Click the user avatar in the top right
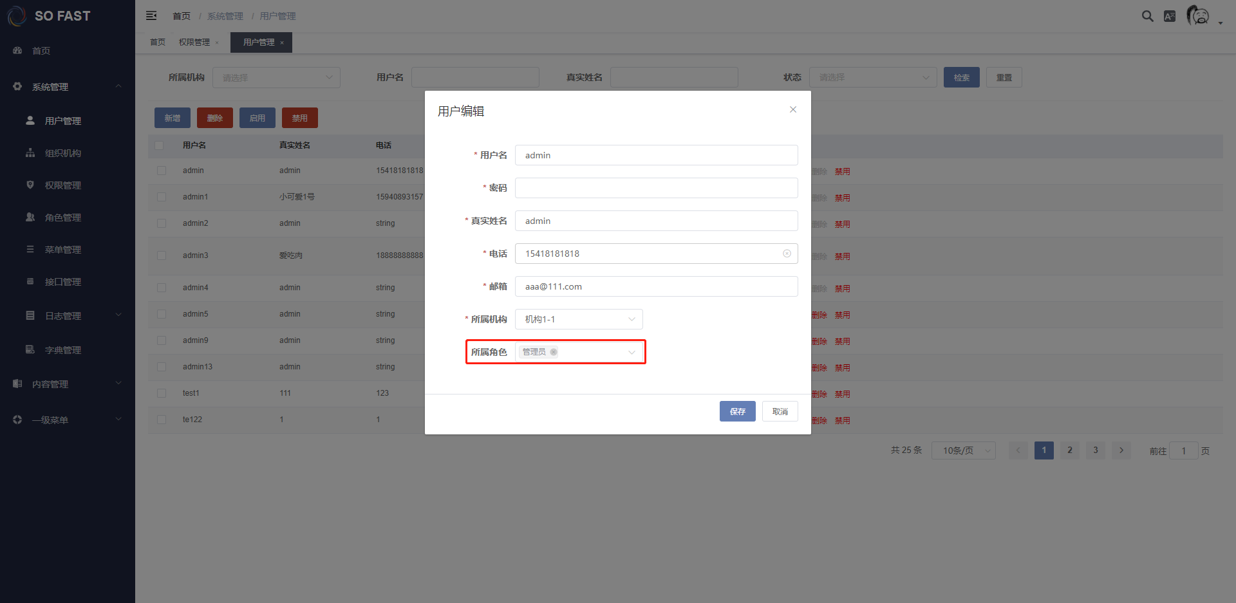Image resolution: width=1236 pixels, height=603 pixels. tap(1199, 15)
